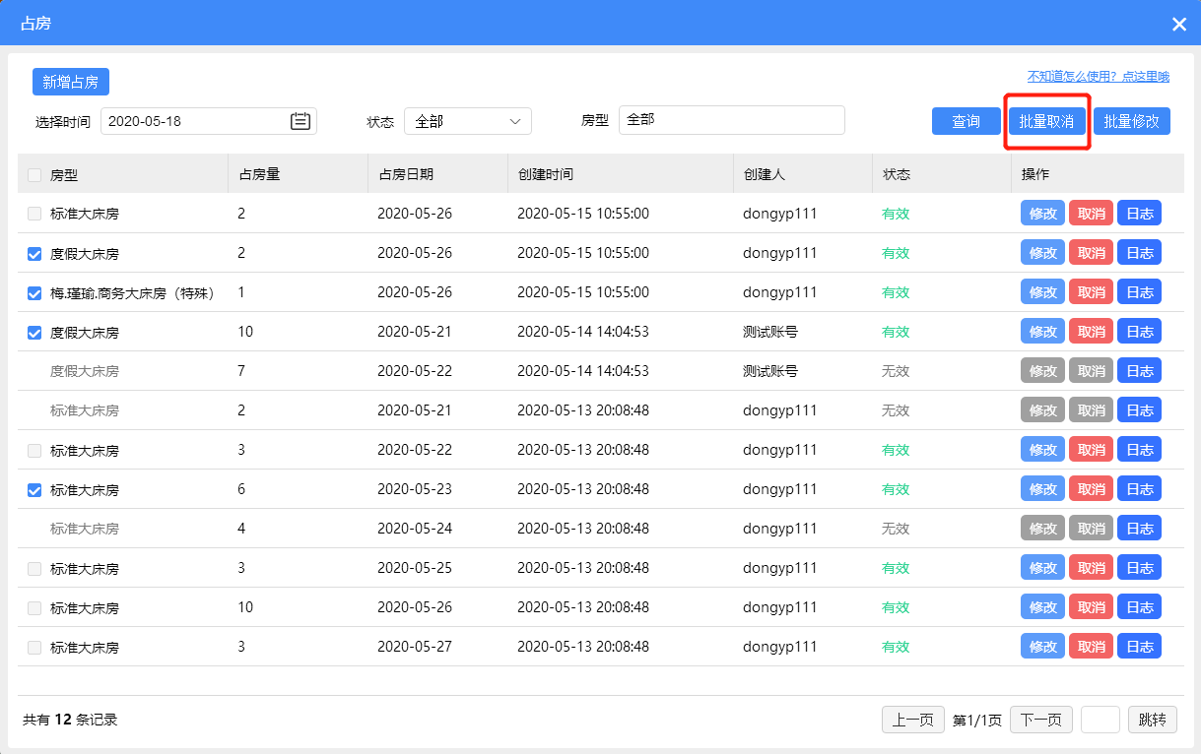Screen dimensions: 1201x754
Task: Go to 下一页 in pagination
Action: (1041, 720)
